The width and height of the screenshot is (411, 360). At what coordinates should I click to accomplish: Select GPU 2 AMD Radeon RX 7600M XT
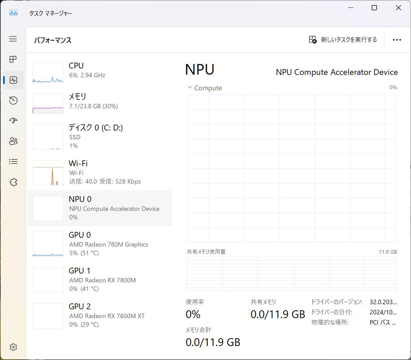[x=99, y=316]
